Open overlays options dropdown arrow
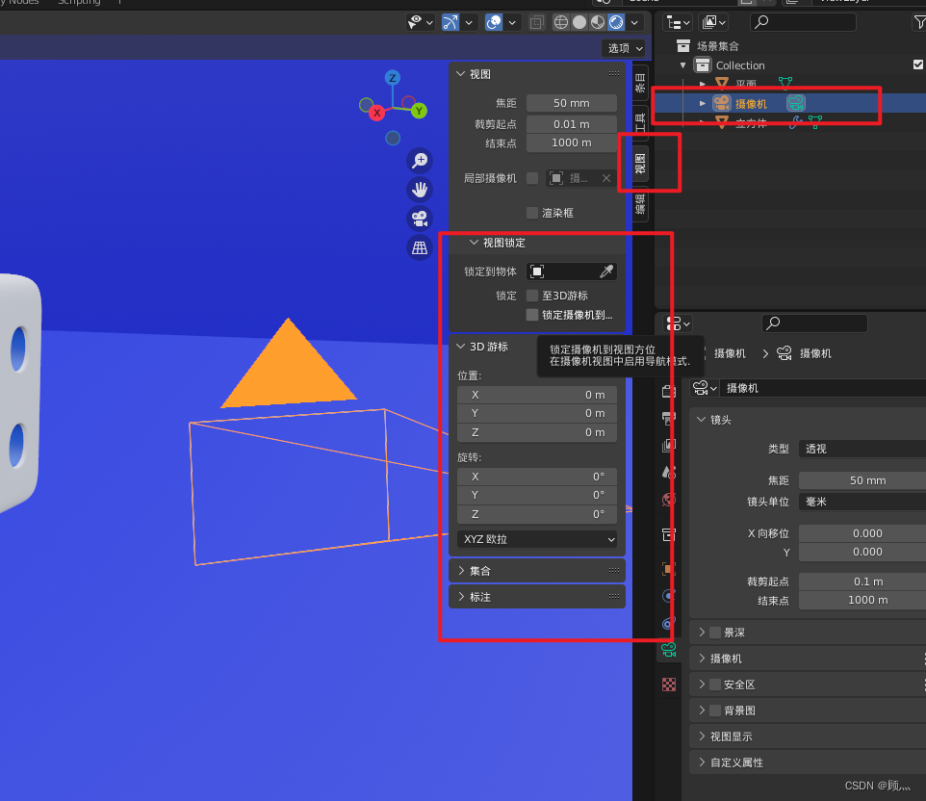926x801 pixels. [512, 23]
